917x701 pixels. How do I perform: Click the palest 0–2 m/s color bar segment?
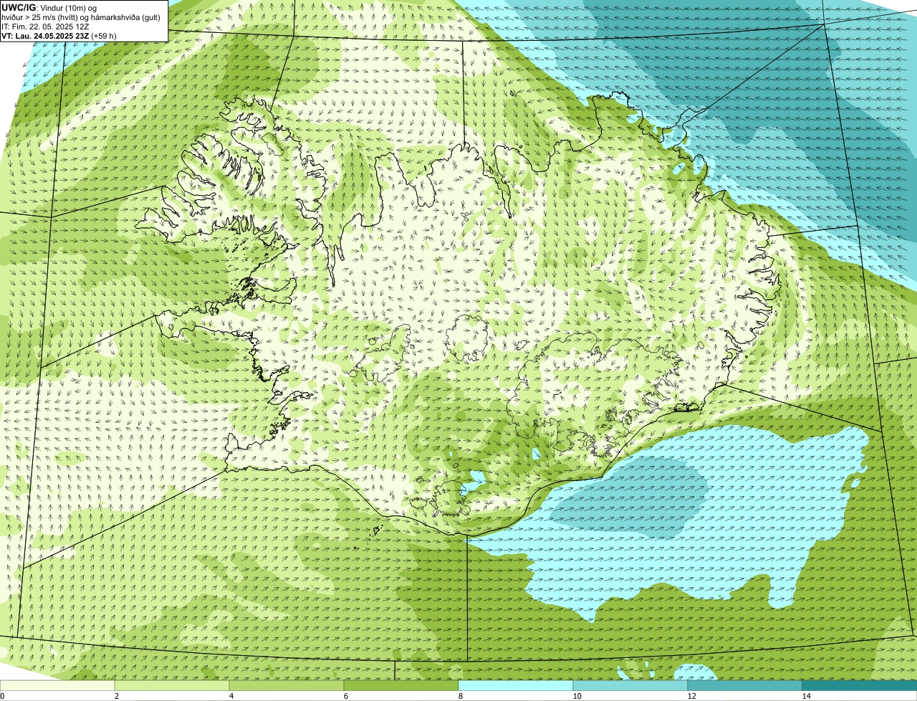[57, 685]
